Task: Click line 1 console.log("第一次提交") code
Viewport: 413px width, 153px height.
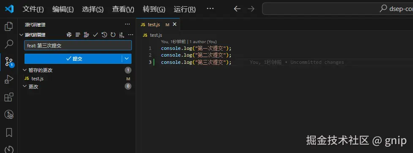Action: (x=196, y=49)
